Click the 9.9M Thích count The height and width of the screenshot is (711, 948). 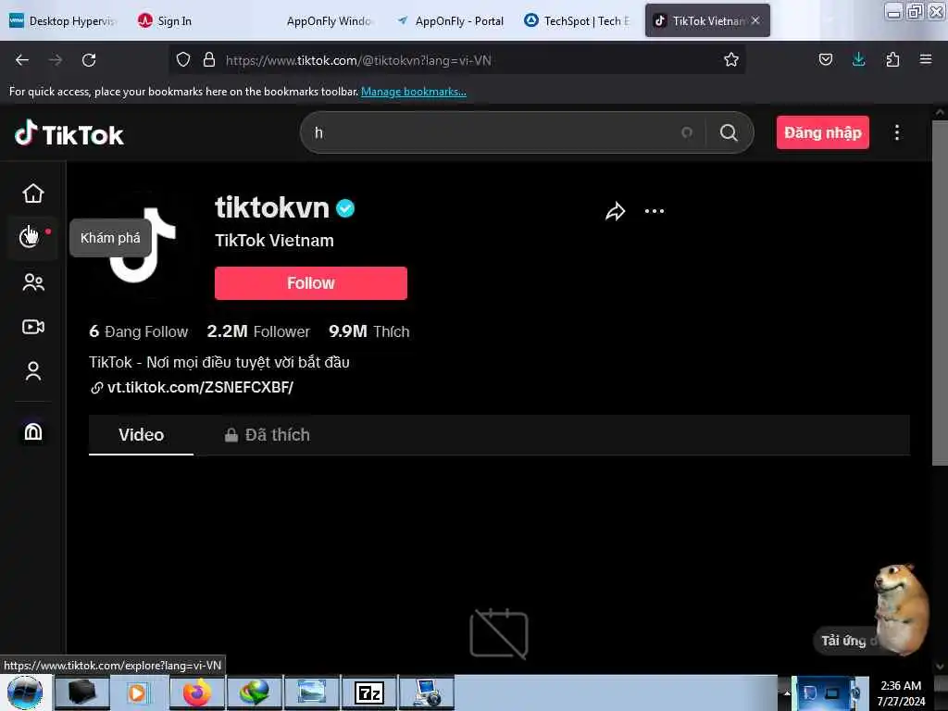tap(368, 331)
